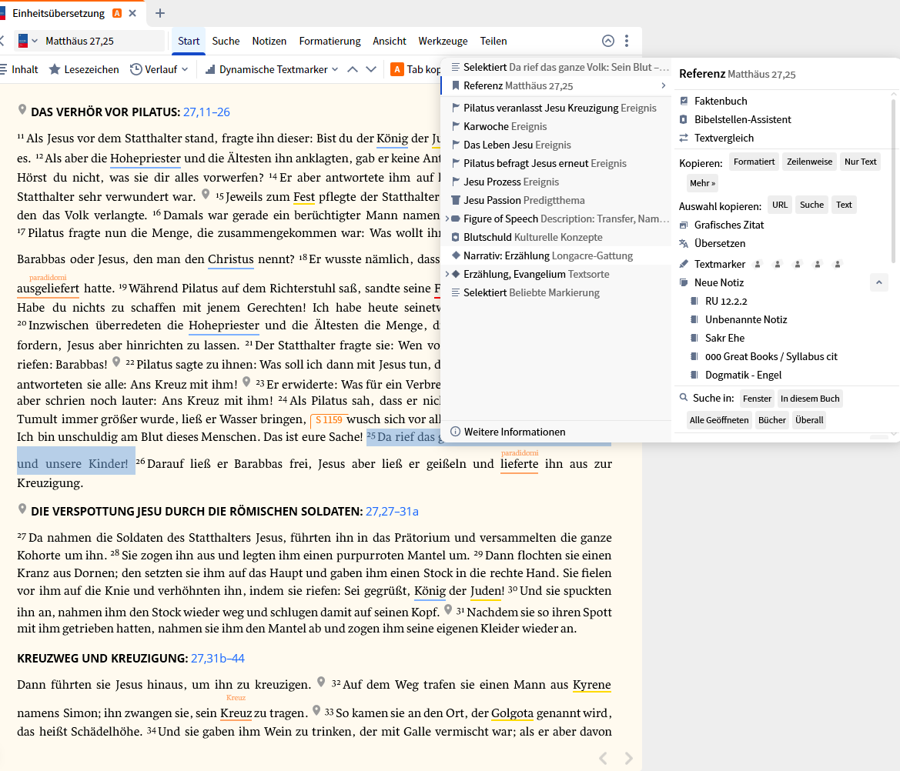
Task: Expand the Erzählung, Evangelium Textsorte entry
Action: [447, 274]
